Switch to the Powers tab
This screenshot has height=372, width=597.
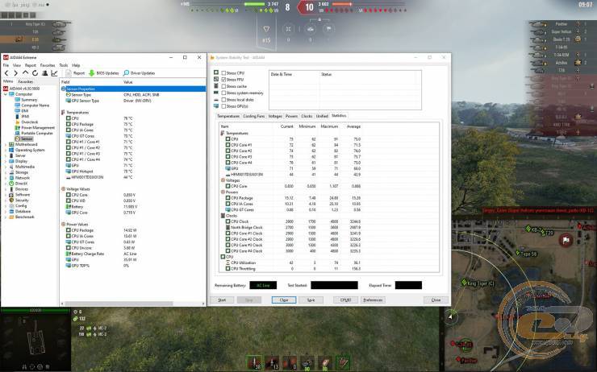pyautogui.click(x=292, y=116)
